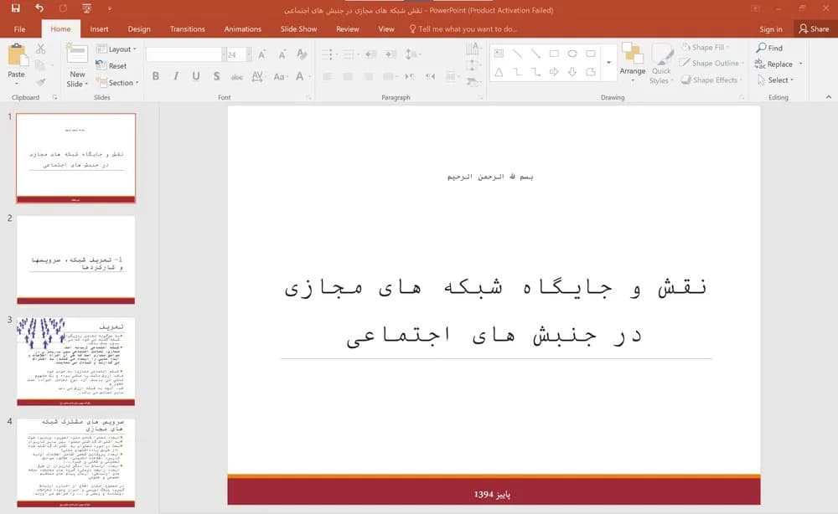Toggle text Shadow
This screenshot has width=838, height=514.
pyautogui.click(x=216, y=76)
